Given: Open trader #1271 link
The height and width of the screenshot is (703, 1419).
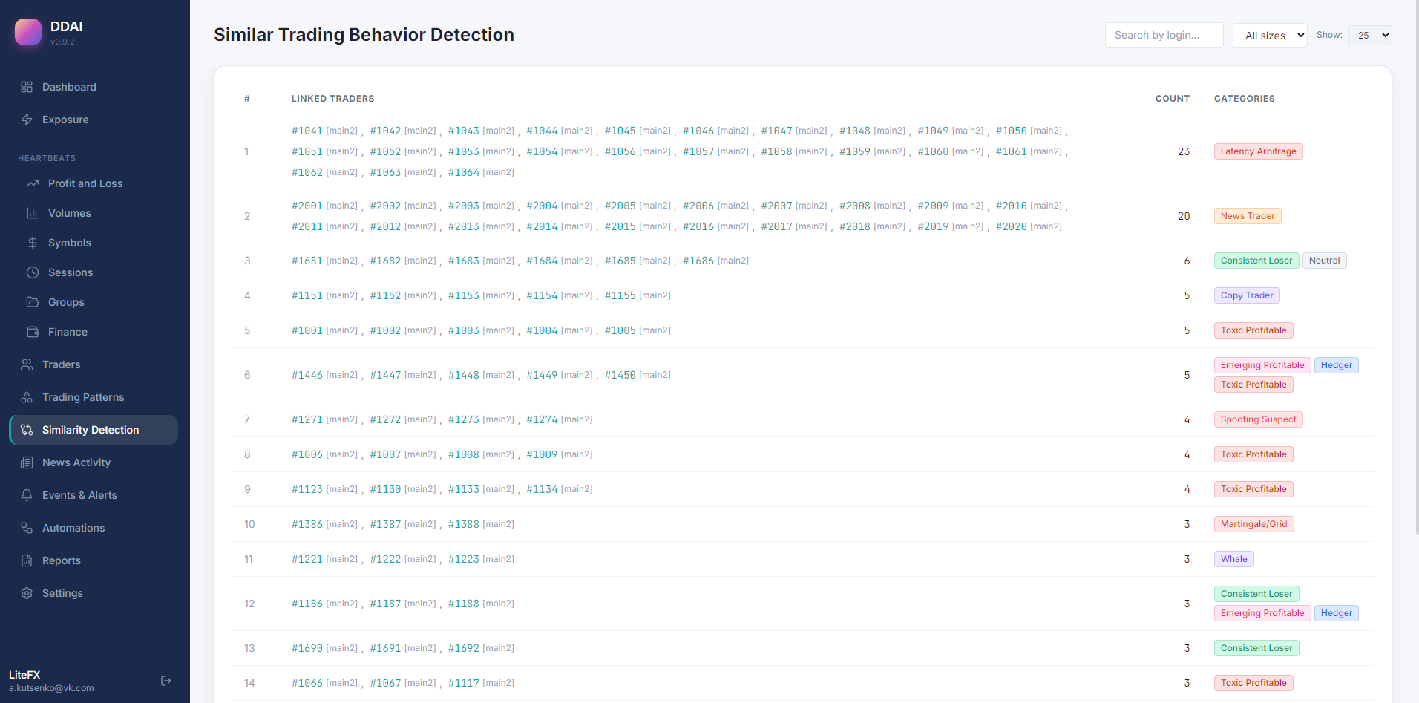Looking at the screenshot, I should point(307,419).
